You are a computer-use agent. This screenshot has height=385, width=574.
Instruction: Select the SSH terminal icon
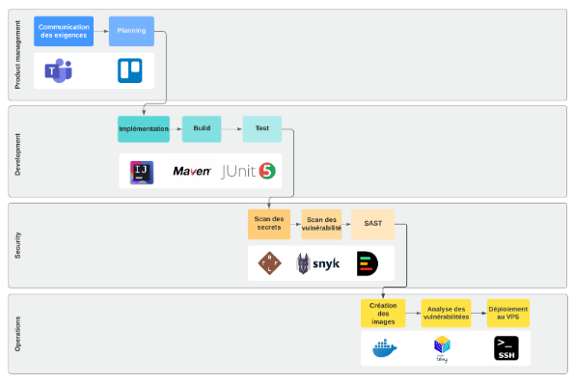click(506, 348)
